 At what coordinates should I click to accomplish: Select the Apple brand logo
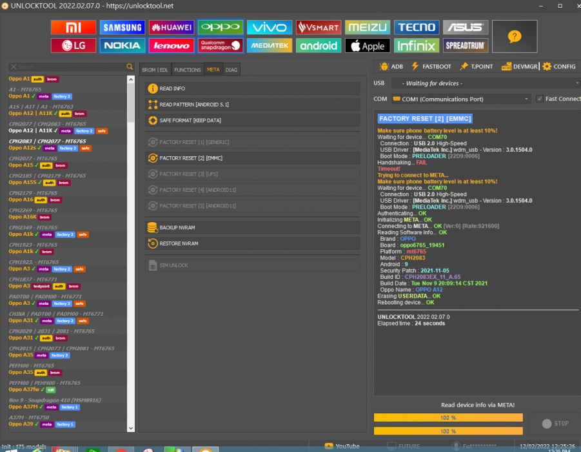[x=368, y=46]
